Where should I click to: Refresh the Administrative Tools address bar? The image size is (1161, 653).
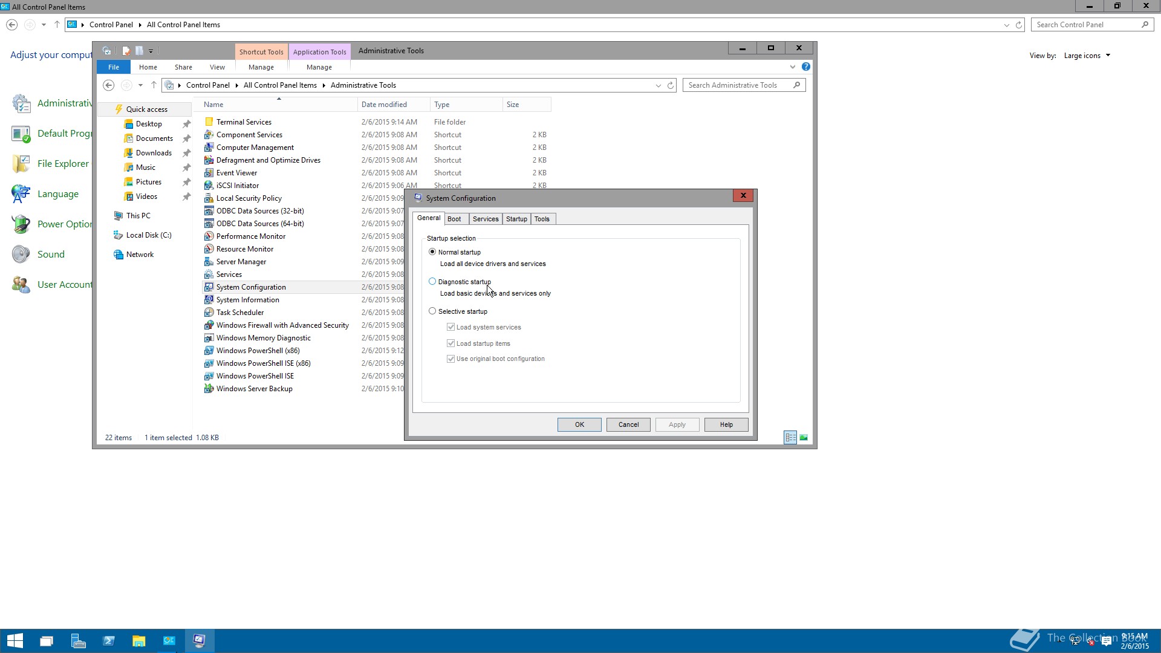[671, 85]
